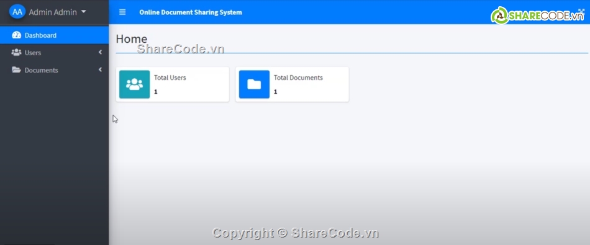Click the blue Total Documents folder icon

pyautogui.click(x=254, y=84)
